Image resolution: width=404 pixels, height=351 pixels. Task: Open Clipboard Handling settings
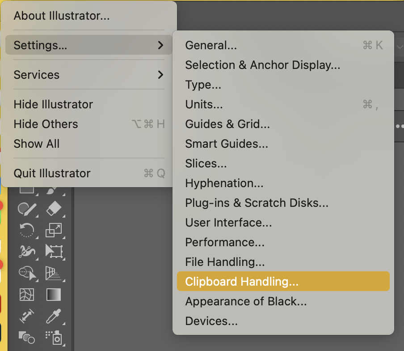point(283,281)
